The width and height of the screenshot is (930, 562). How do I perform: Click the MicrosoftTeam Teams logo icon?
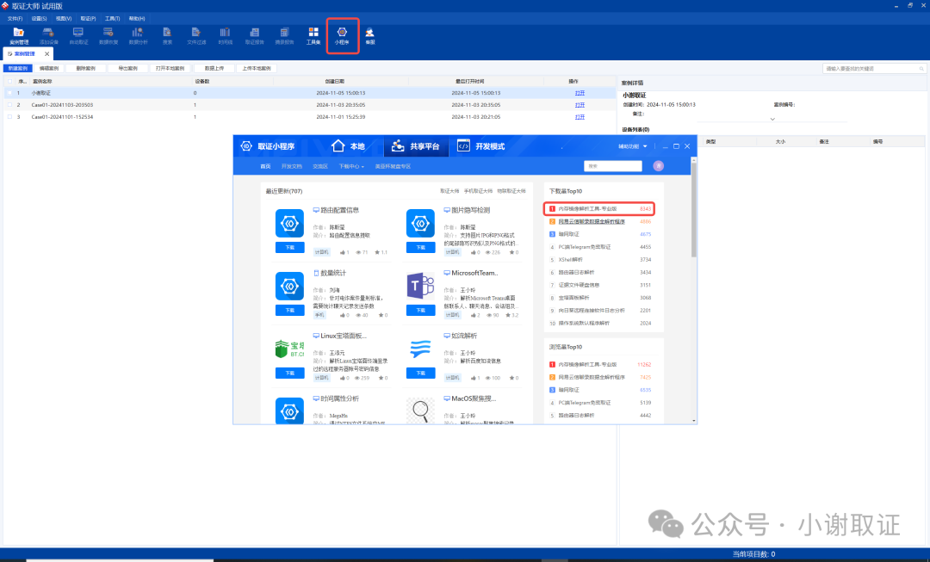[x=420, y=287]
